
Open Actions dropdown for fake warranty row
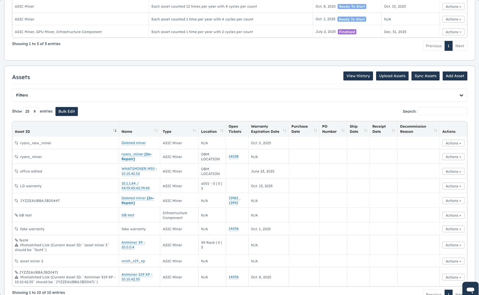[453, 229]
